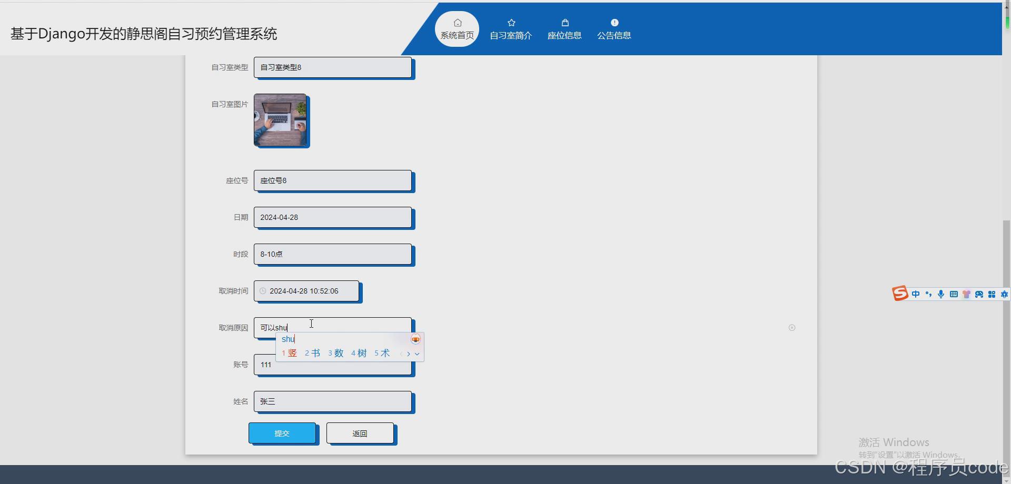Click the 姓名 field containing 张三
1011x484 pixels.
[x=333, y=401]
